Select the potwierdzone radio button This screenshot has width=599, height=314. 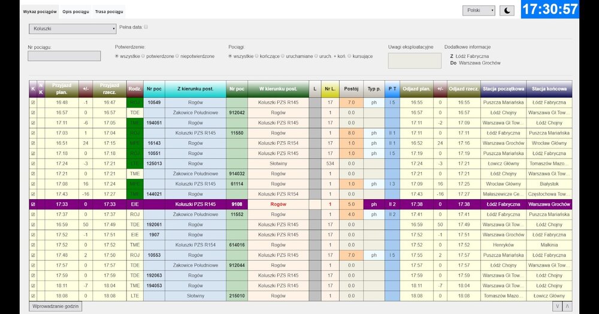point(144,56)
